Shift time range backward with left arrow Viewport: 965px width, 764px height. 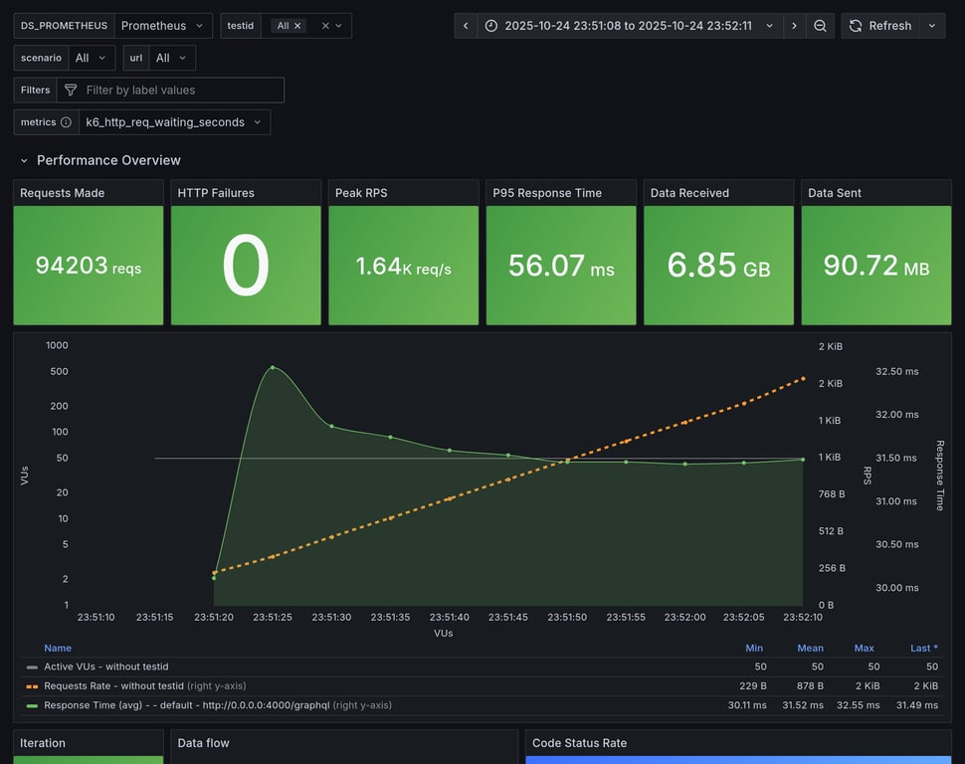point(466,26)
